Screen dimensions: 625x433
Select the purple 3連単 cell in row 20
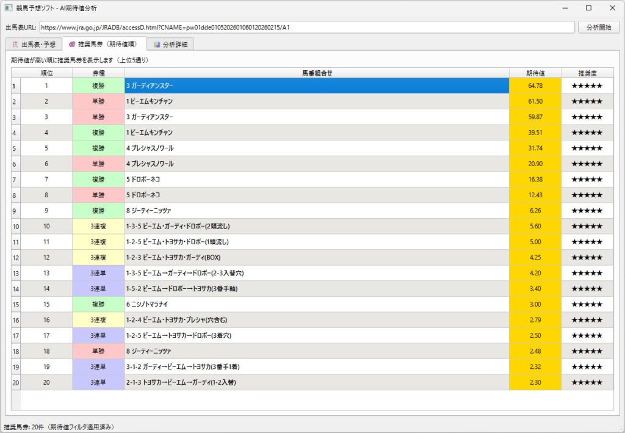[98, 382]
